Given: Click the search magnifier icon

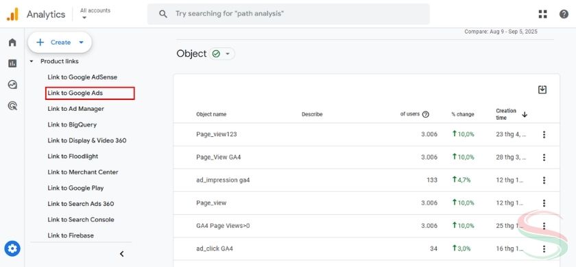Looking at the screenshot, I should [x=163, y=14].
